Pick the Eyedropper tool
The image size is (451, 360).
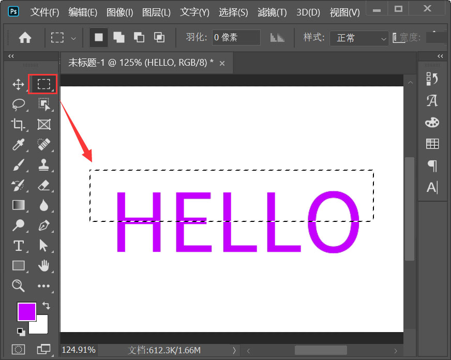point(18,144)
